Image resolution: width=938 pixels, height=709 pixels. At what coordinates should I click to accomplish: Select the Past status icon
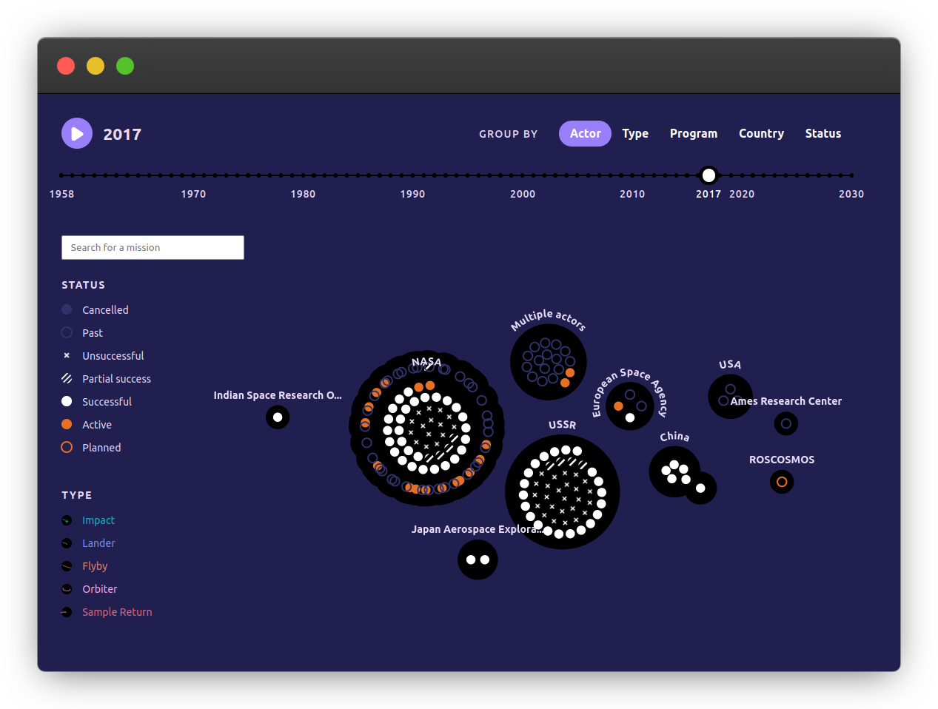click(66, 332)
